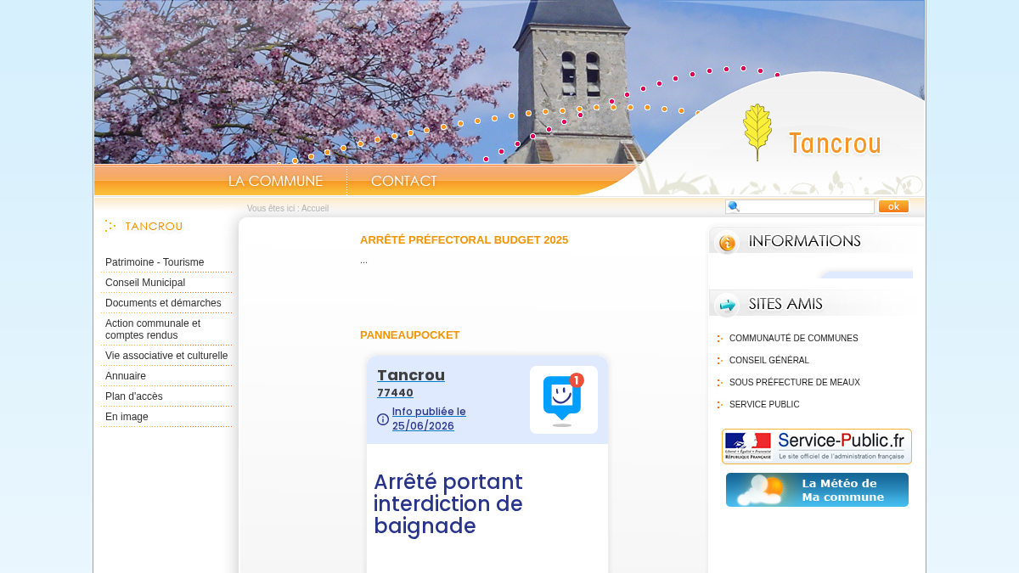Click the Tancrou title in PanneauPocket widget
Screen dimensions: 1019x573
click(411, 375)
